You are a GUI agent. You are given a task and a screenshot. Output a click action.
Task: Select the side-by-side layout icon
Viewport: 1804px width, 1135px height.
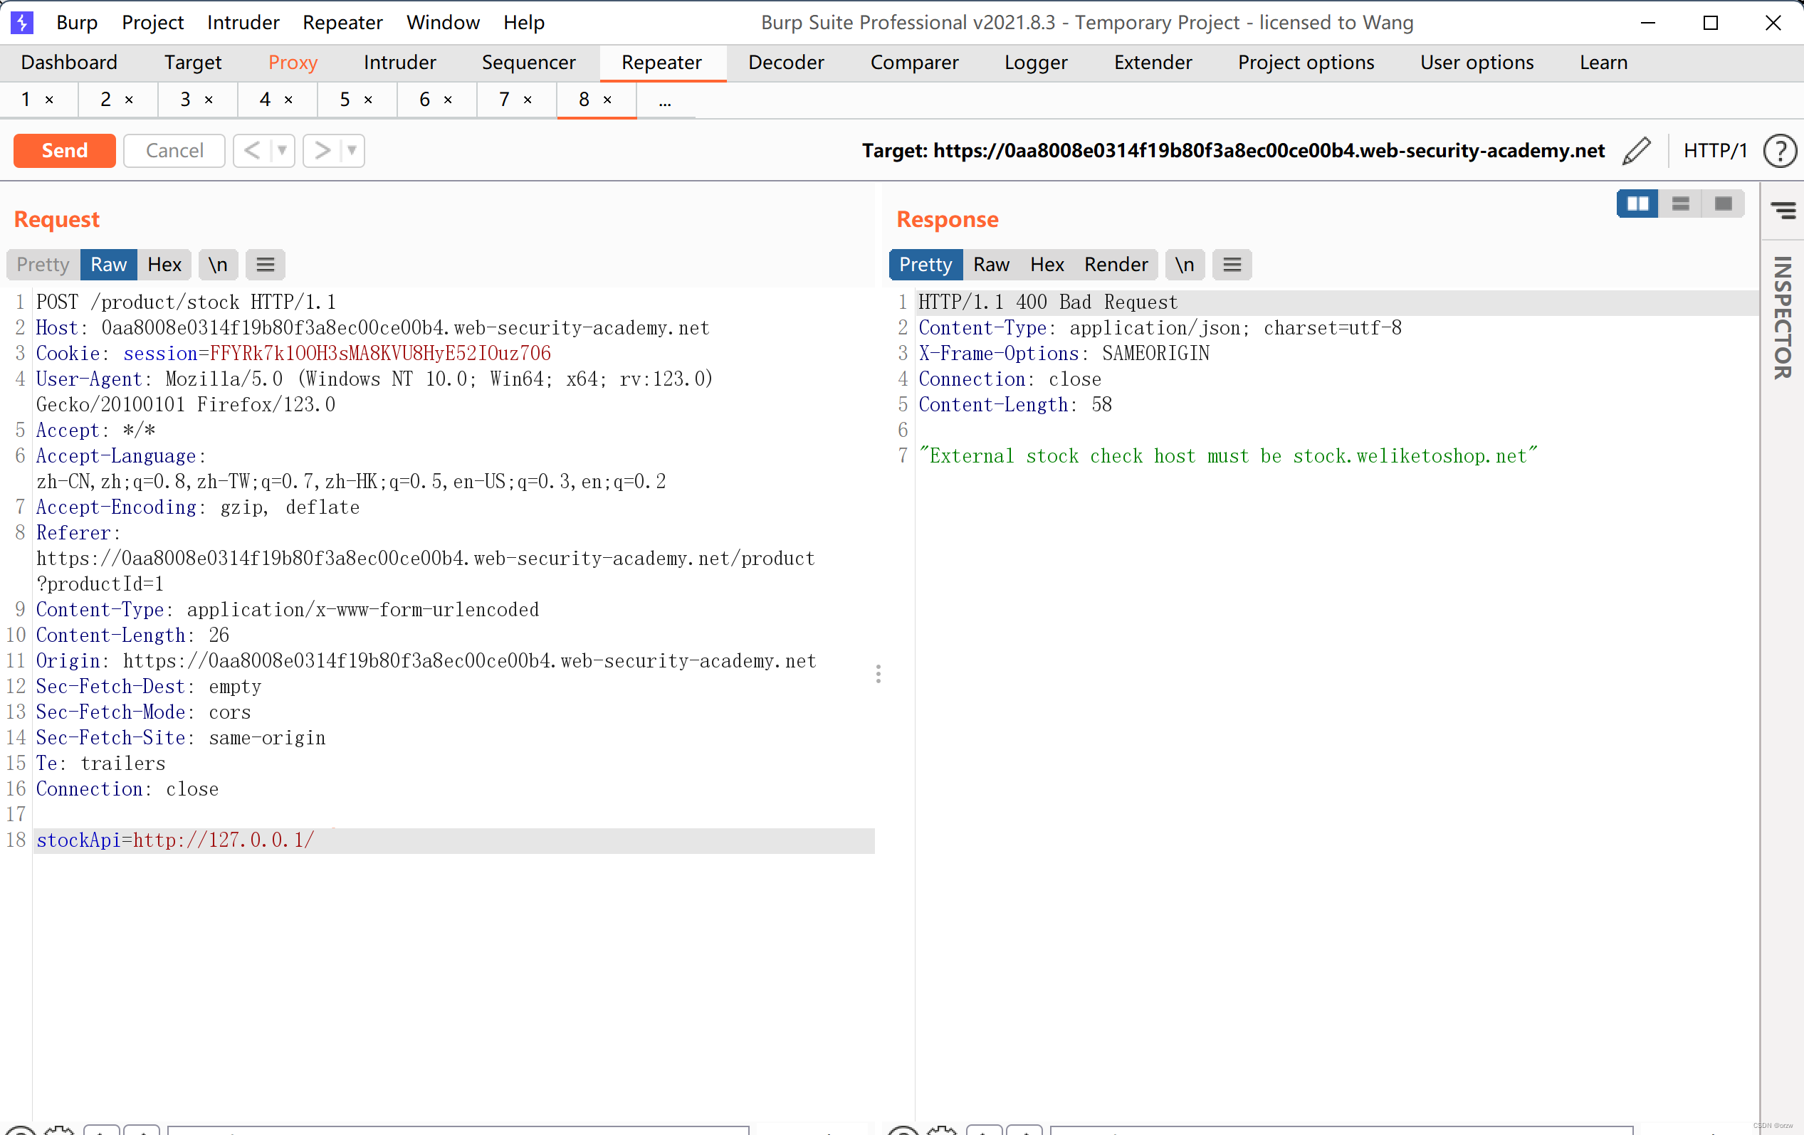point(1637,204)
